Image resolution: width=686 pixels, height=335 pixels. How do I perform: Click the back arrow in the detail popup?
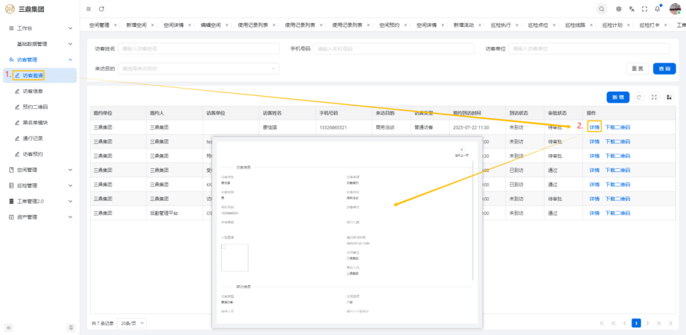[x=461, y=150]
